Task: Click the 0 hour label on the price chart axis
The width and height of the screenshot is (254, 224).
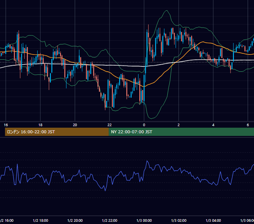Action: tap(144, 125)
